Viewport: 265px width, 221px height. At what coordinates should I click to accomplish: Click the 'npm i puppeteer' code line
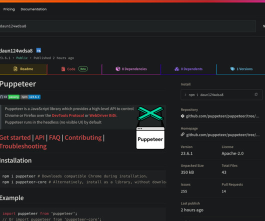click(x=75, y=176)
